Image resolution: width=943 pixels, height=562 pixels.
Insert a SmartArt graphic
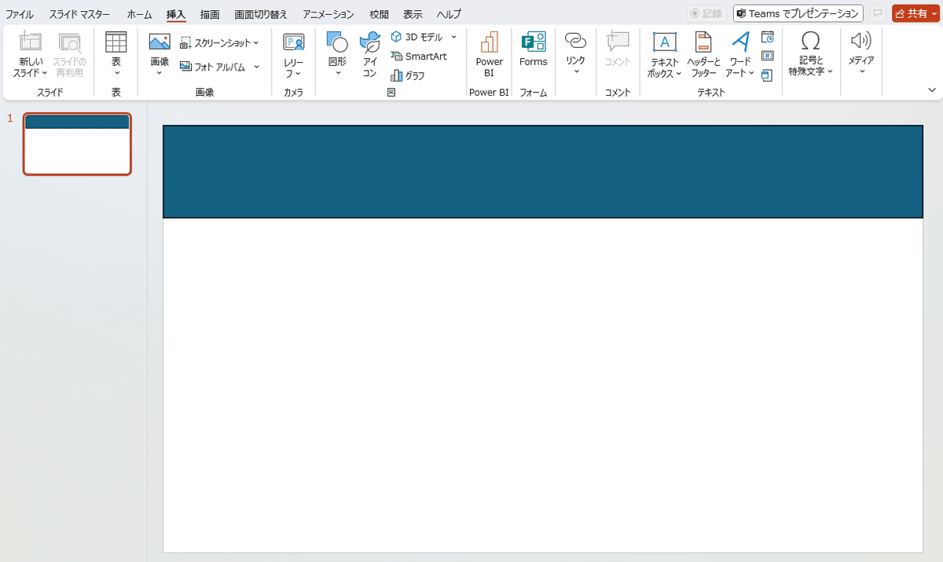[x=419, y=57]
